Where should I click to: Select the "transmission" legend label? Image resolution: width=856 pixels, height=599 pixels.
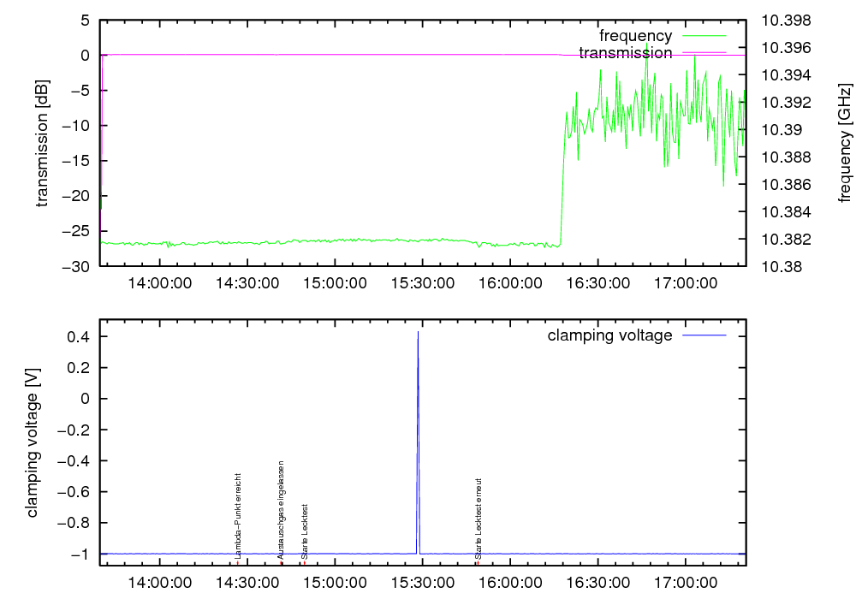625,53
